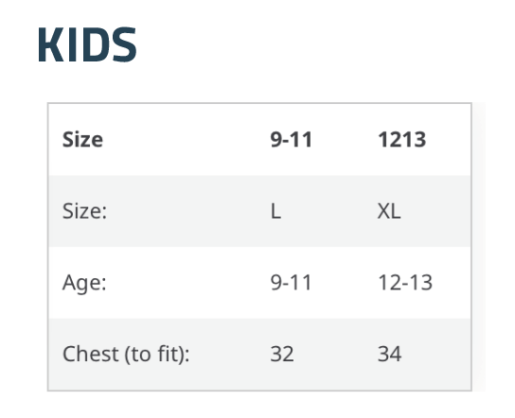Click the chest value 32
Viewport: 515px width, 418px height.
pyautogui.click(x=282, y=354)
